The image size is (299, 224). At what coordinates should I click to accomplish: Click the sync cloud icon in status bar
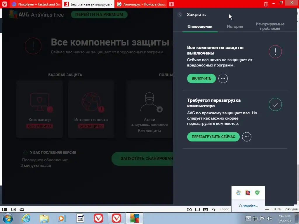(22, 209)
